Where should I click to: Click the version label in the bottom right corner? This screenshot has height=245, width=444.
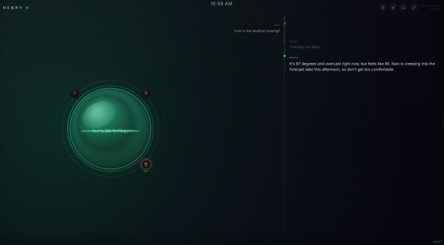[x=437, y=242]
